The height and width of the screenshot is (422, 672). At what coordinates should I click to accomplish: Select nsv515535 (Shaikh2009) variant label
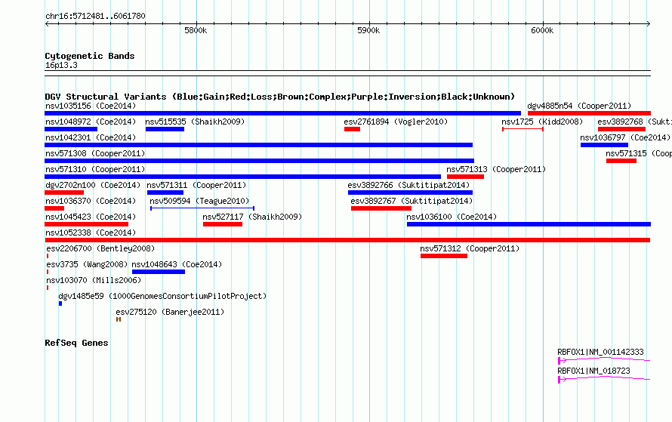(195, 122)
